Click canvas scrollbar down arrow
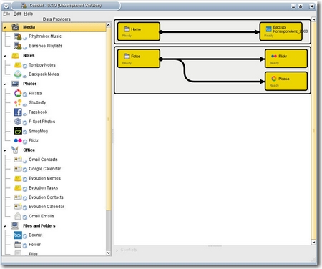Screen dimensions: 322x269 point(314,243)
